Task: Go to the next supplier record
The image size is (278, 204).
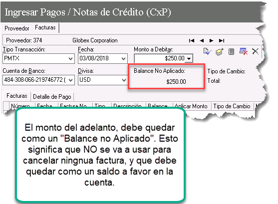Action: point(211,40)
